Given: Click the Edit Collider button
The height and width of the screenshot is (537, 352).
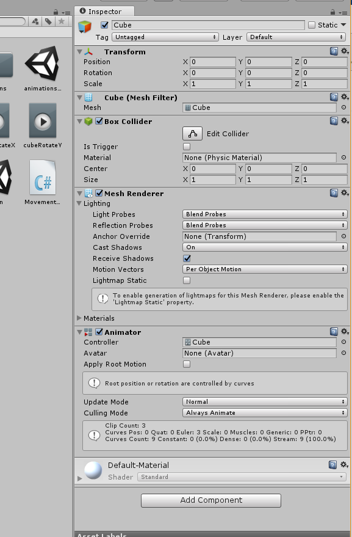Looking at the screenshot, I should click(193, 134).
